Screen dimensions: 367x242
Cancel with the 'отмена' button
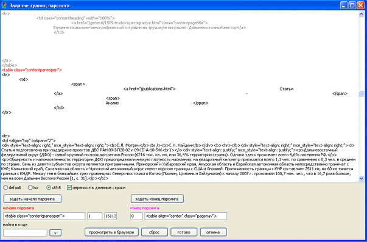pyautogui.click(x=213, y=232)
